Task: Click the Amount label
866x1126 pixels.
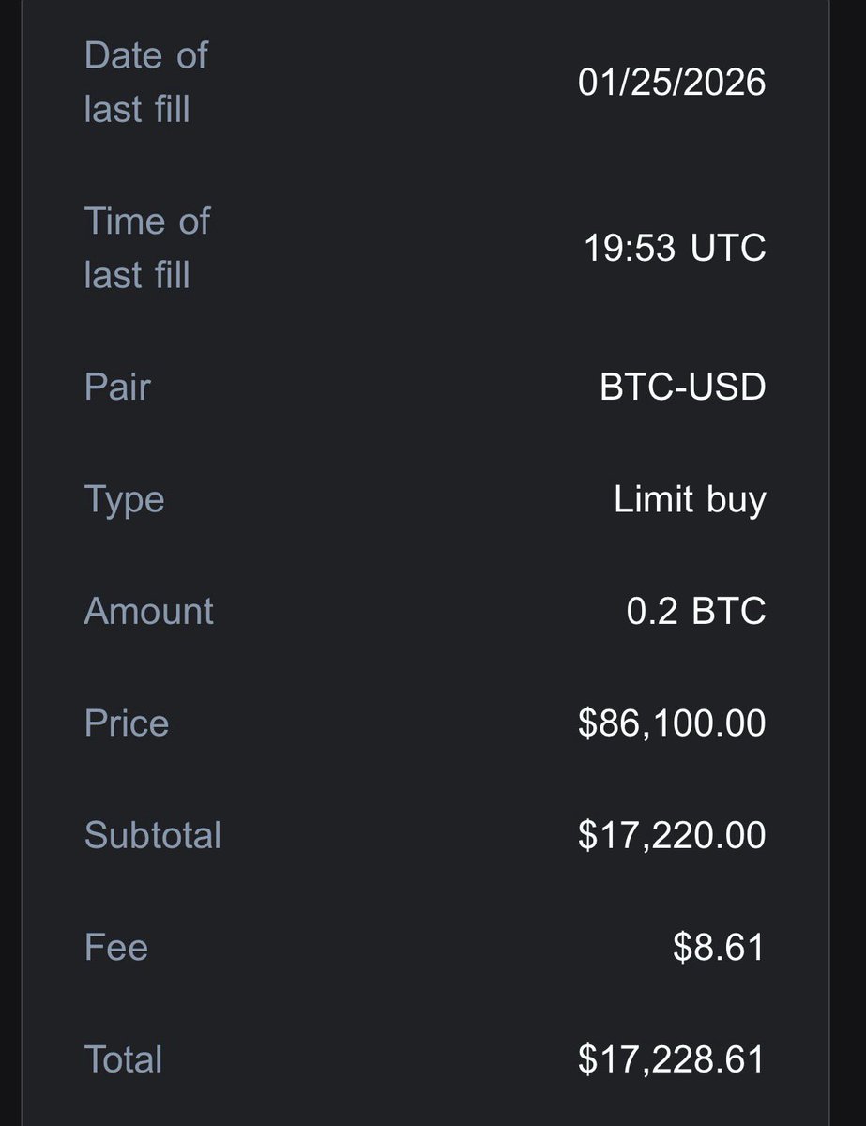Action: point(149,611)
